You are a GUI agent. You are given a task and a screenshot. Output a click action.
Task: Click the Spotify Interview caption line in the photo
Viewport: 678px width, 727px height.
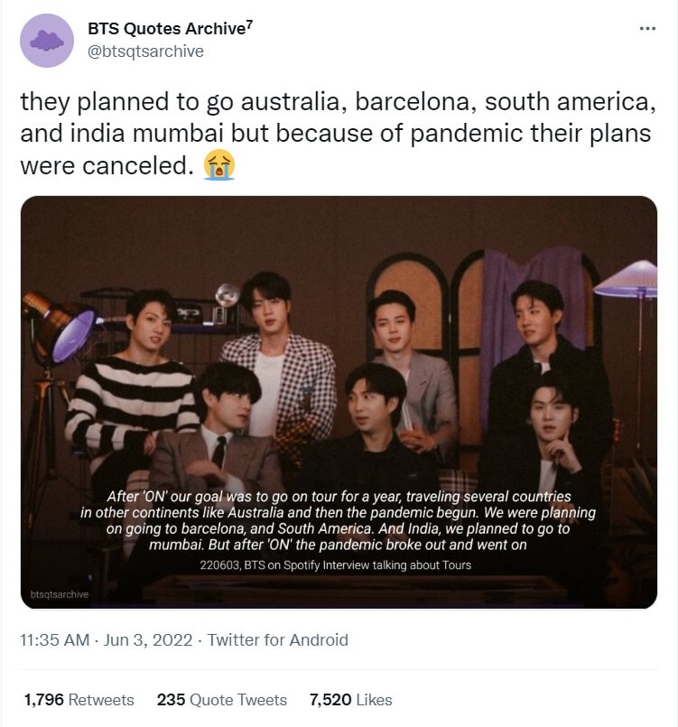pos(336,565)
